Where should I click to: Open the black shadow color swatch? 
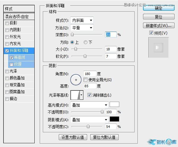click(114, 119)
